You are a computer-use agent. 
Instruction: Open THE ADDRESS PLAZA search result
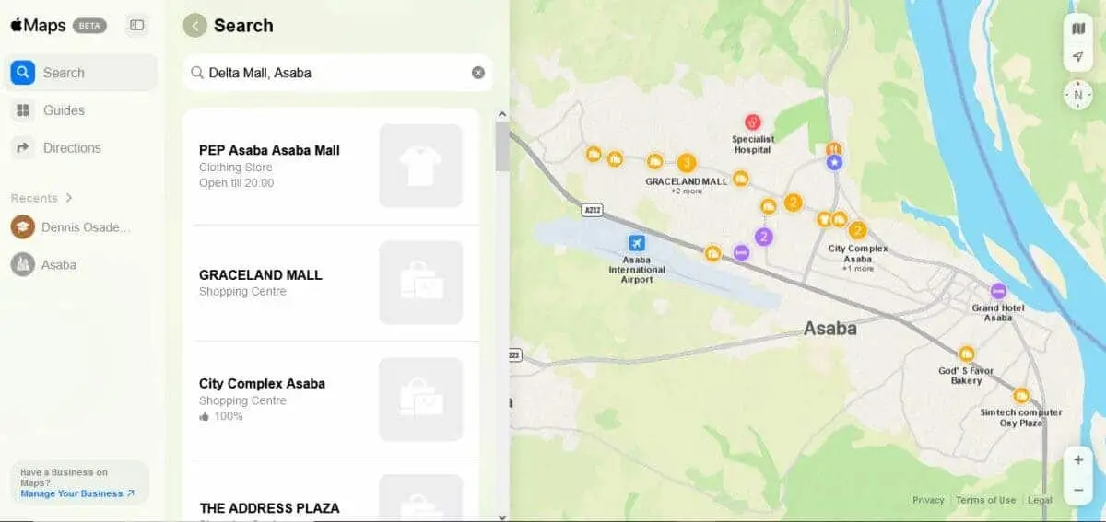pyautogui.click(x=331, y=491)
